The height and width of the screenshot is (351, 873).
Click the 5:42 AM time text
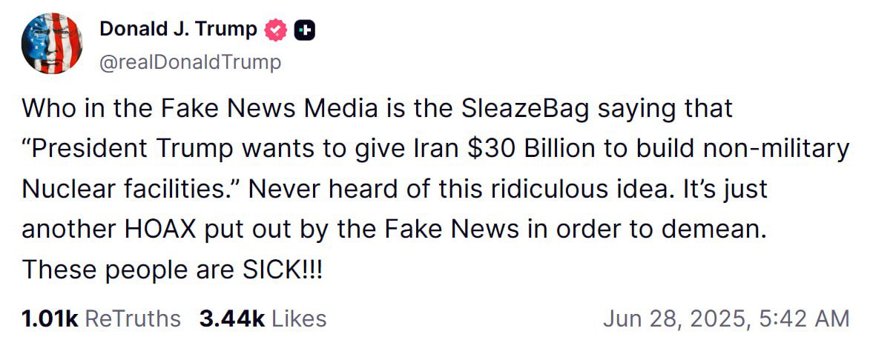[x=805, y=319]
